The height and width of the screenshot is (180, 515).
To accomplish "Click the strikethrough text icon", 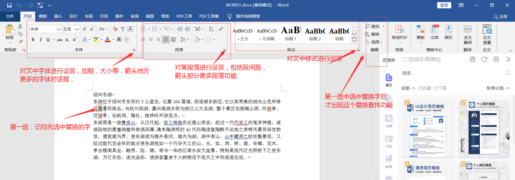I will [60, 39].
